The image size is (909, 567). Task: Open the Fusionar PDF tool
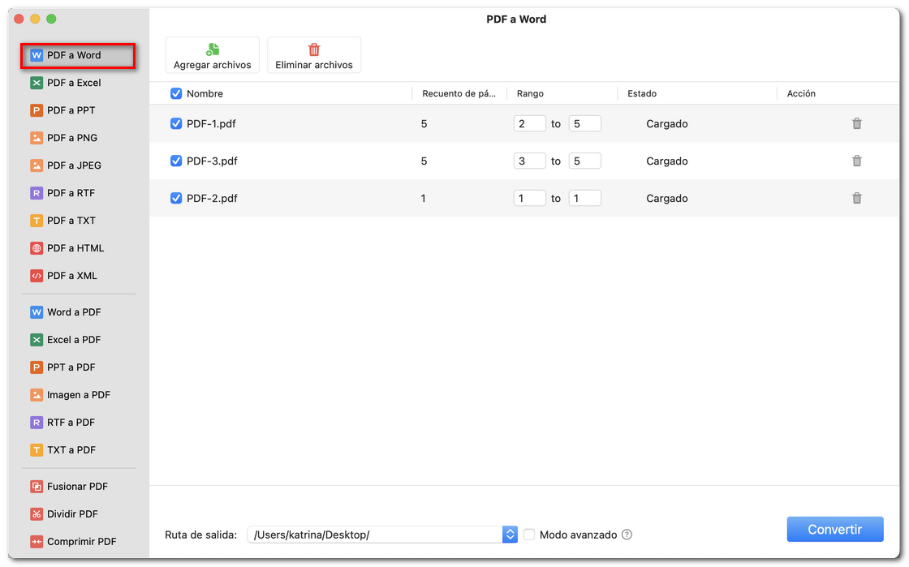tap(77, 487)
